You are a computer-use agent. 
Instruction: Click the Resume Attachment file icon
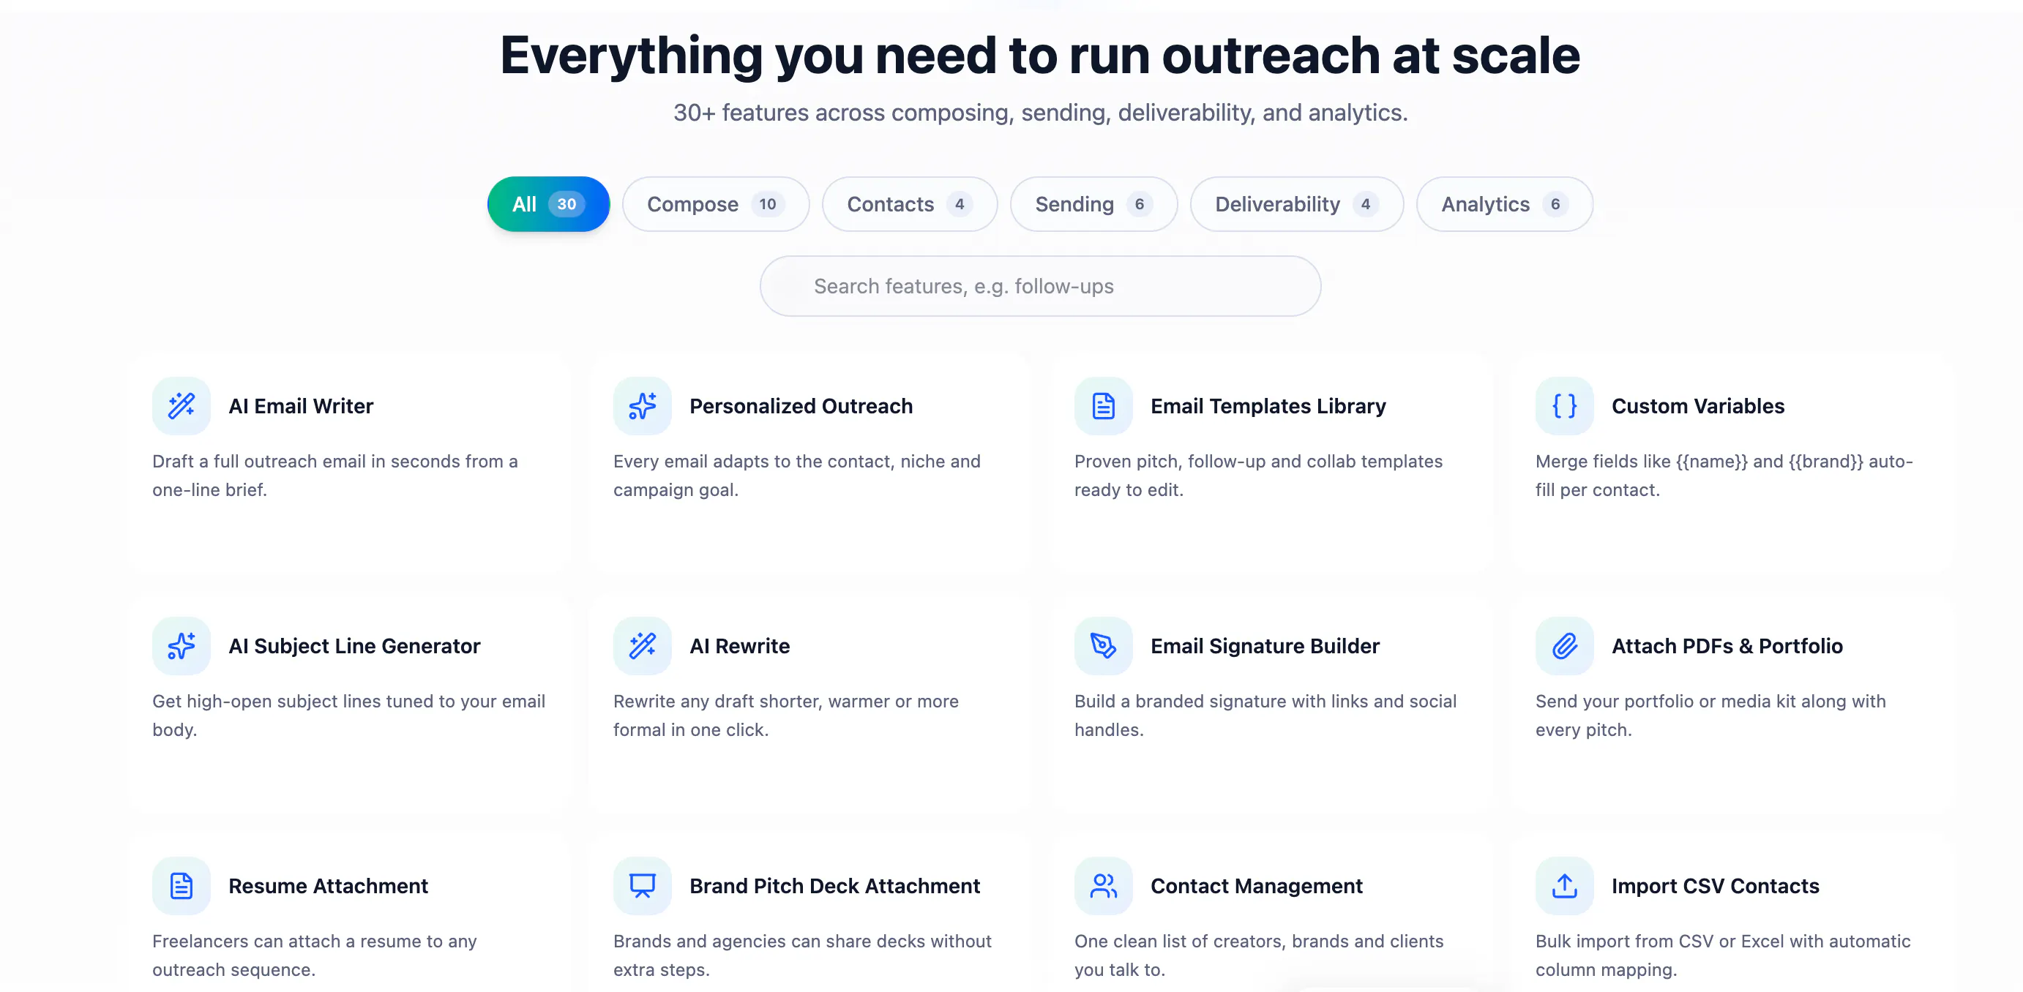[182, 886]
